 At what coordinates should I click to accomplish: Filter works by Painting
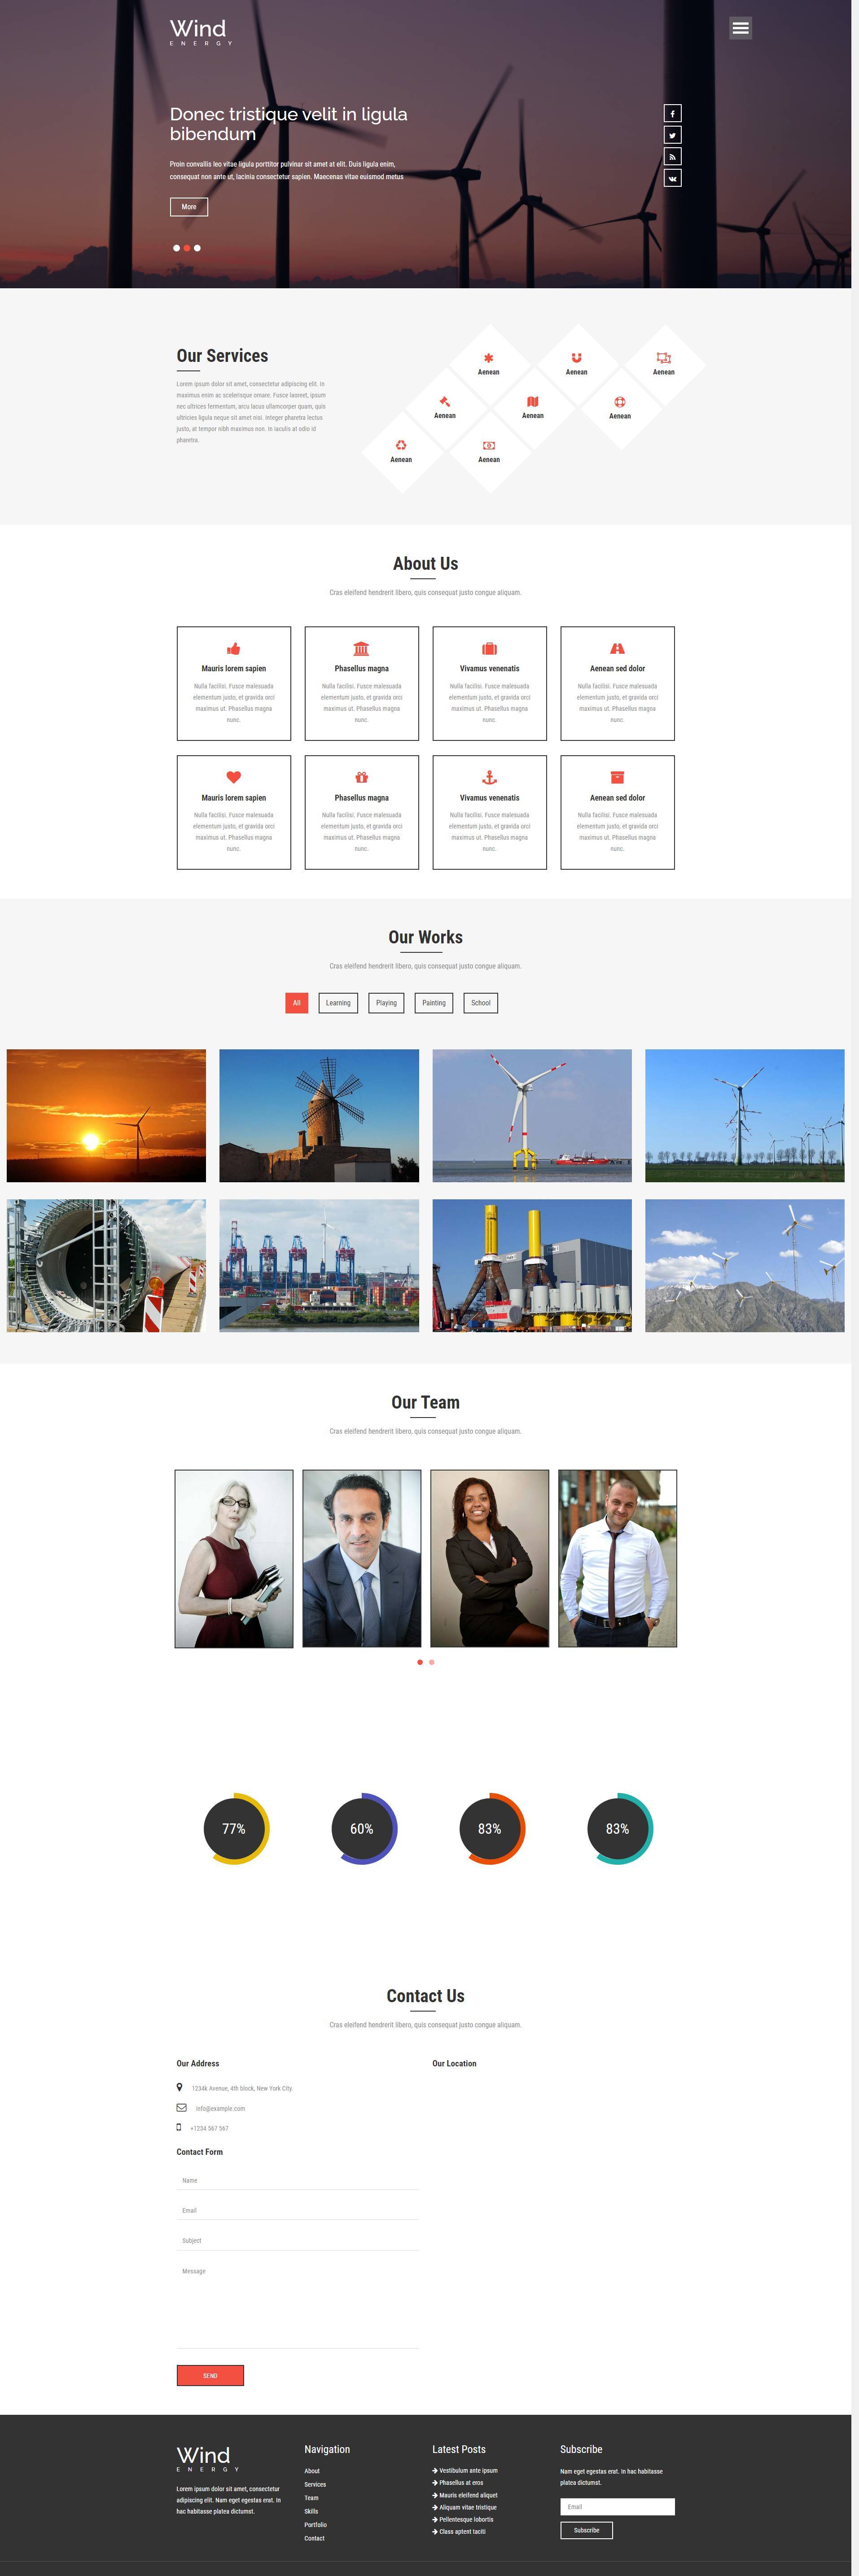pyautogui.click(x=434, y=1003)
